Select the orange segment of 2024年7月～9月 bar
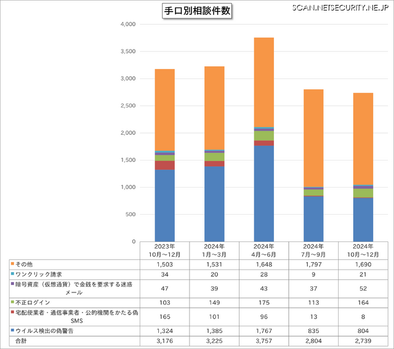394x349 pixels. 313,138
